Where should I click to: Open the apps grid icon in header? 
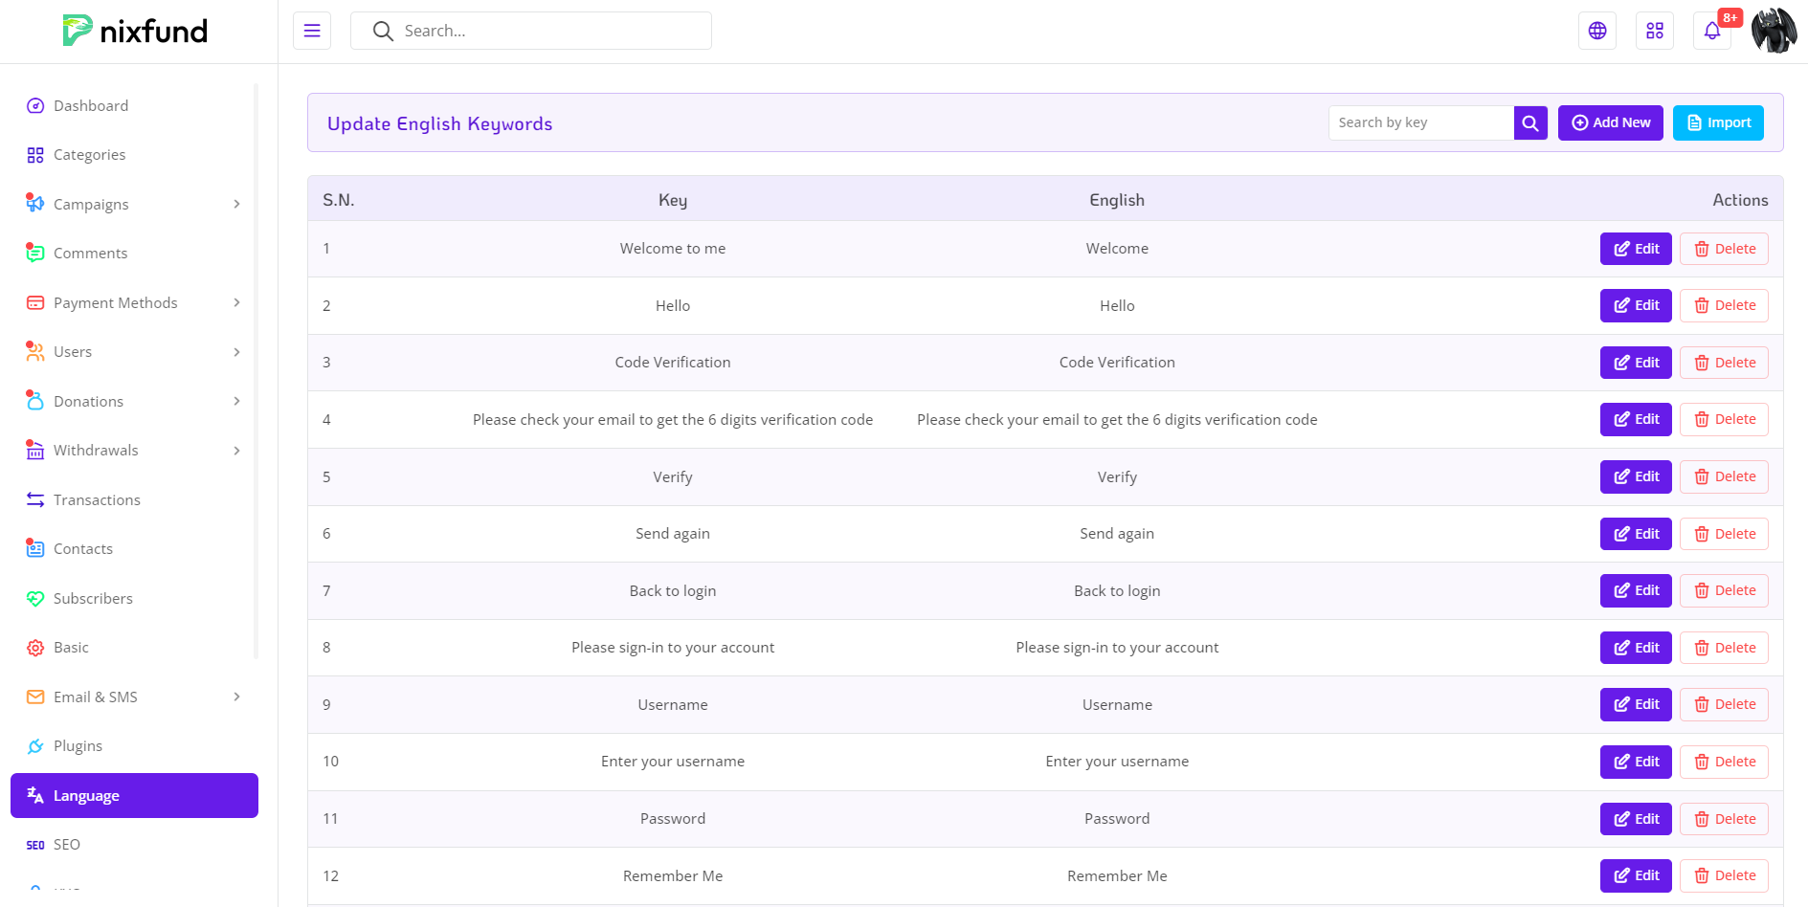(x=1655, y=31)
